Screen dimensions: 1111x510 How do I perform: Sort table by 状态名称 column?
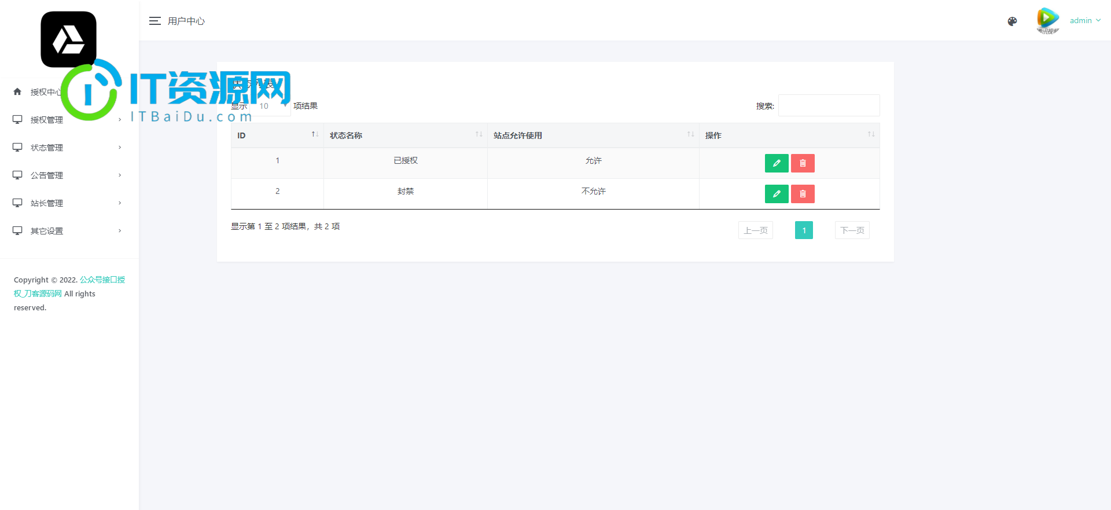406,135
